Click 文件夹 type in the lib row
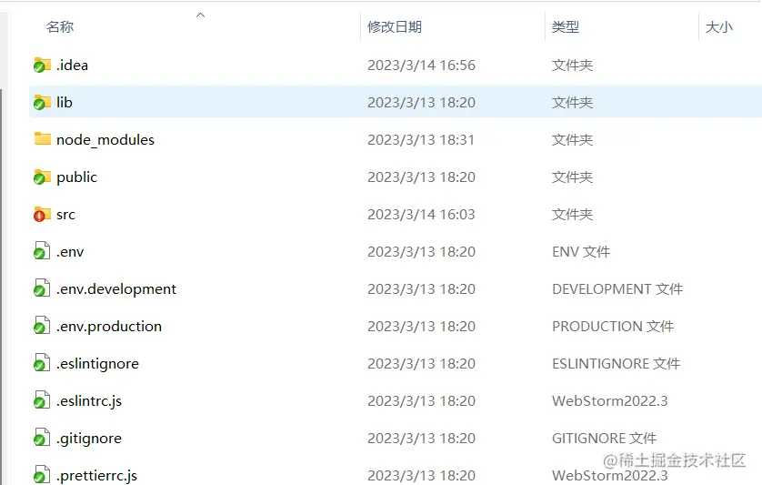The width and height of the screenshot is (762, 485). pyautogui.click(x=572, y=103)
